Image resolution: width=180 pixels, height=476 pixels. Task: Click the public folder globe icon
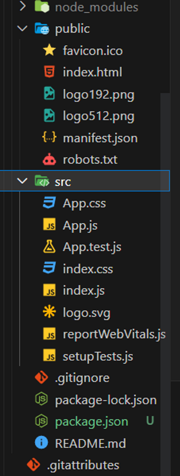pos(42,29)
